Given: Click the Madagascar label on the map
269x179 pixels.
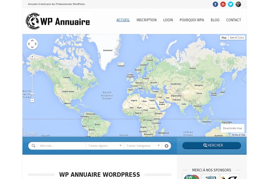Looking at the screenshot, I should [x=163, y=133].
